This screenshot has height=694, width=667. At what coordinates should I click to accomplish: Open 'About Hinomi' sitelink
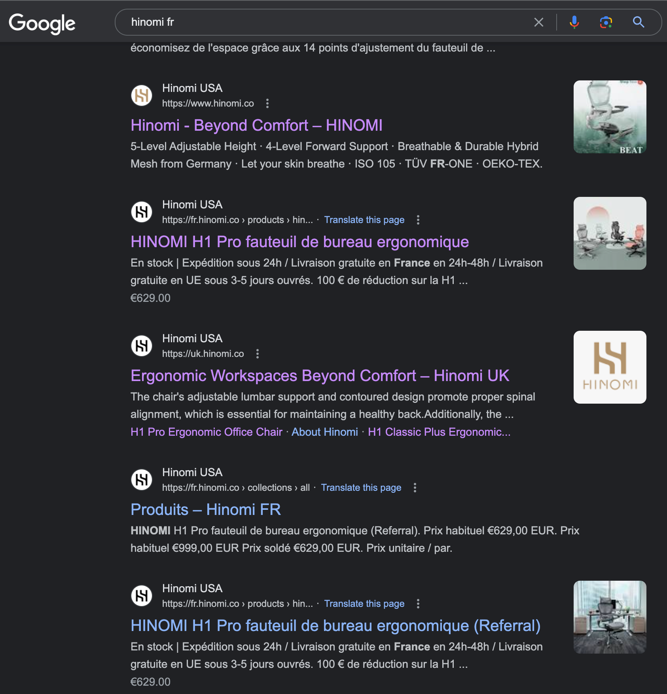(324, 432)
